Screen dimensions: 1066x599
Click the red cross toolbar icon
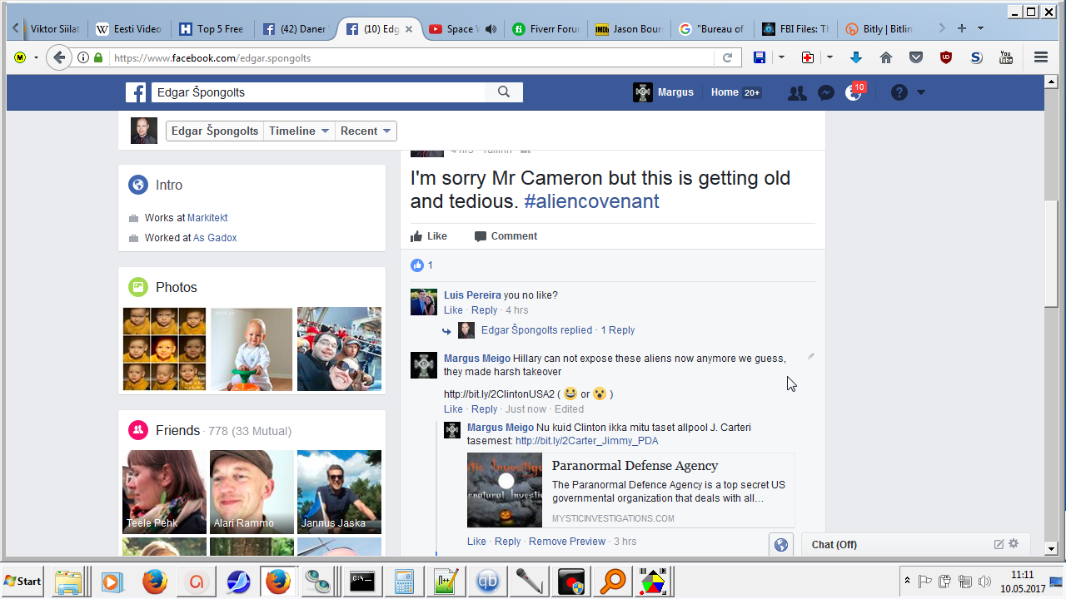808,57
